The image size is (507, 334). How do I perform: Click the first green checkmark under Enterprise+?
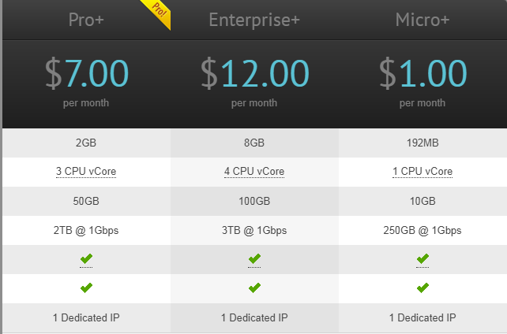click(254, 258)
